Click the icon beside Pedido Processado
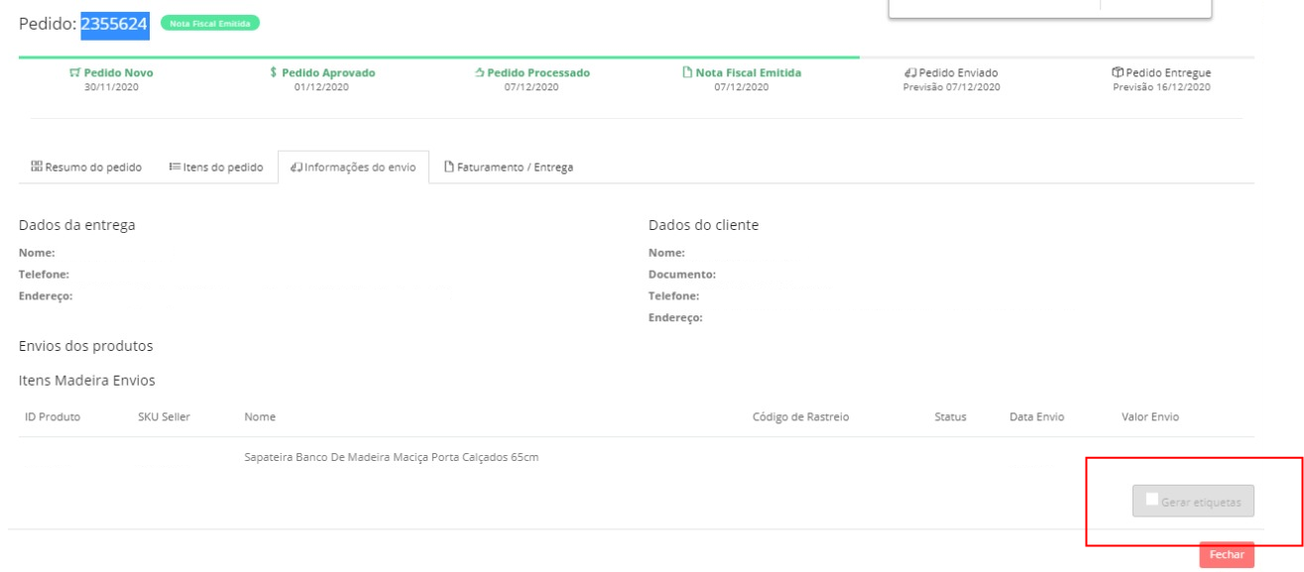The width and height of the screenshot is (1304, 572). click(x=481, y=72)
